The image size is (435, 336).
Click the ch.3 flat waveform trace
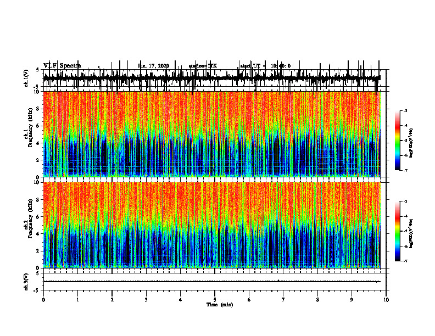[x=211, y=282]
